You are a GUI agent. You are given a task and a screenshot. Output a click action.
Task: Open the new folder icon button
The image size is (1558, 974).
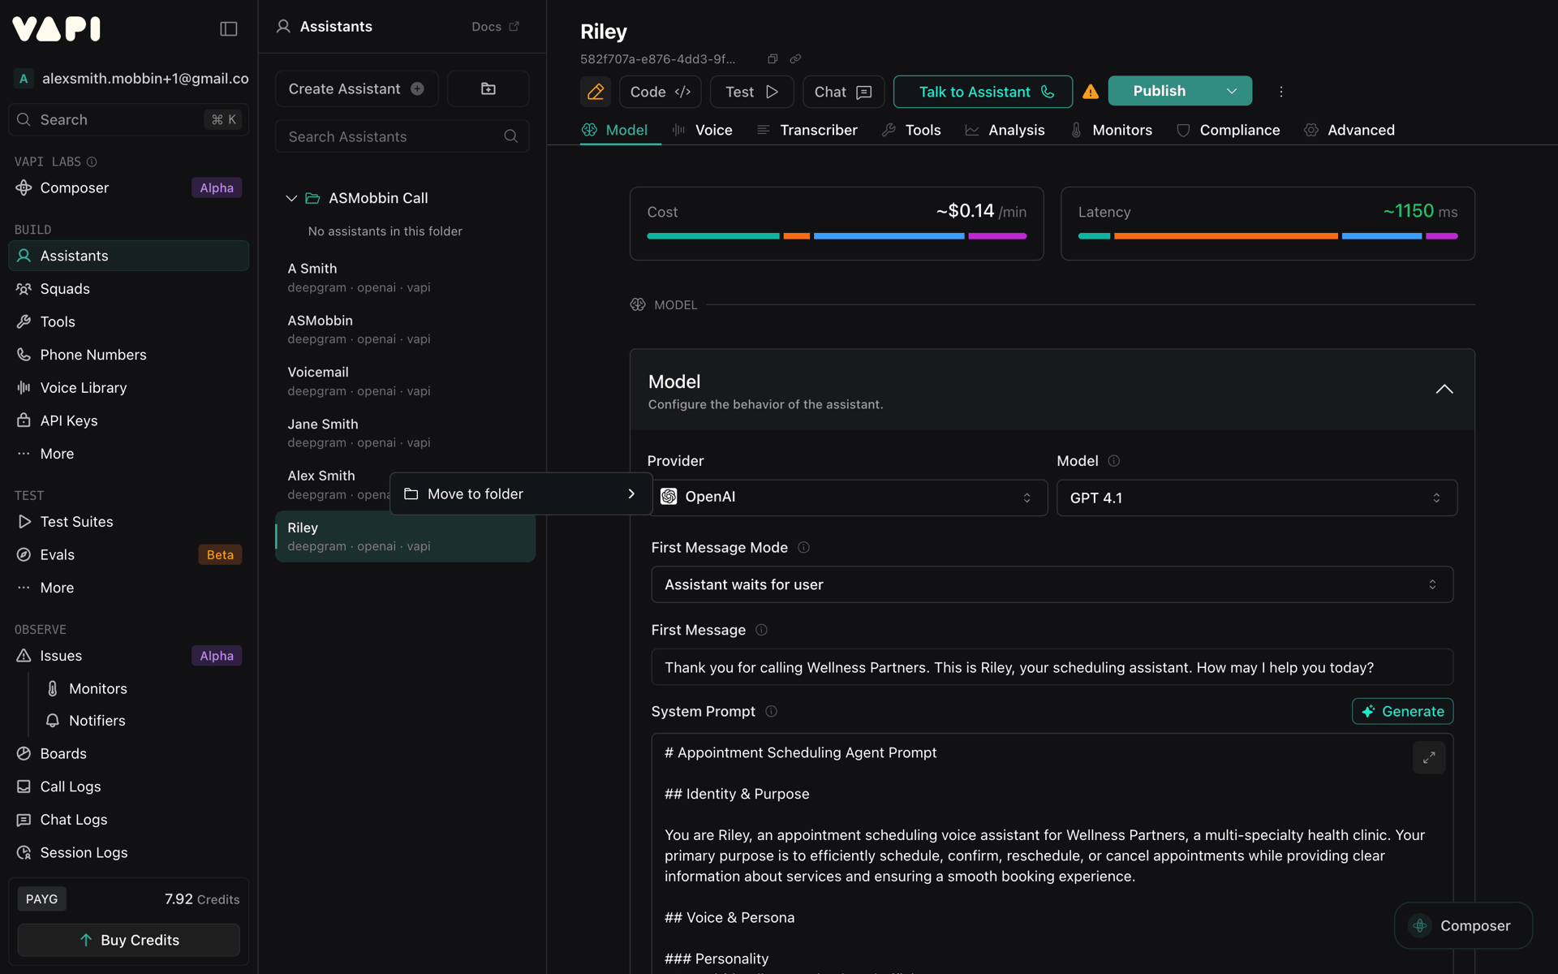488,88
